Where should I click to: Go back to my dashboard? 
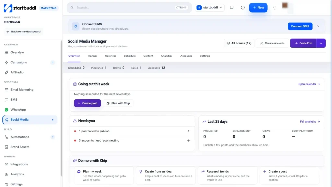(23, 31)
